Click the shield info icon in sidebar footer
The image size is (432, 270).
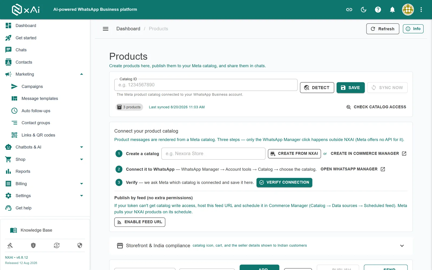(33, 245)
